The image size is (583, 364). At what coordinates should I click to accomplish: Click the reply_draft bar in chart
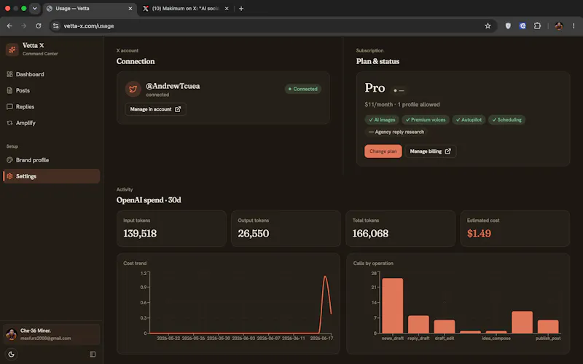(x=418, y=324)
